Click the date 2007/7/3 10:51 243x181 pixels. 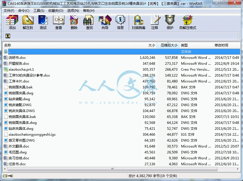coord(227,117)
